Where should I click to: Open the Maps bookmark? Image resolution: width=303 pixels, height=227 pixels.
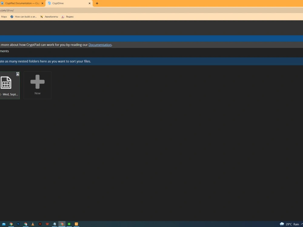(4, 17)
